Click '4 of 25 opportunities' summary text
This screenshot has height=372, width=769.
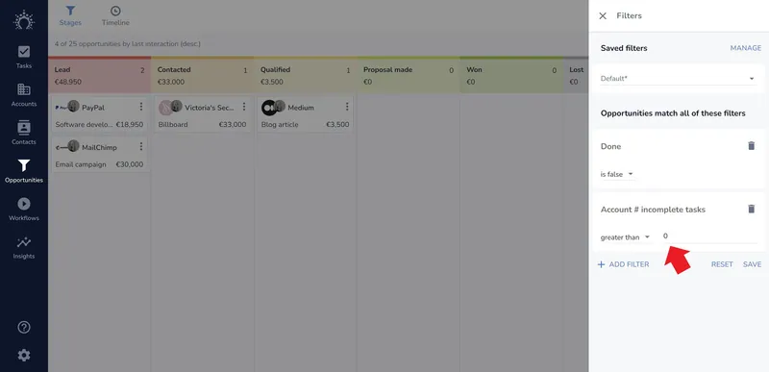point(128,44)
